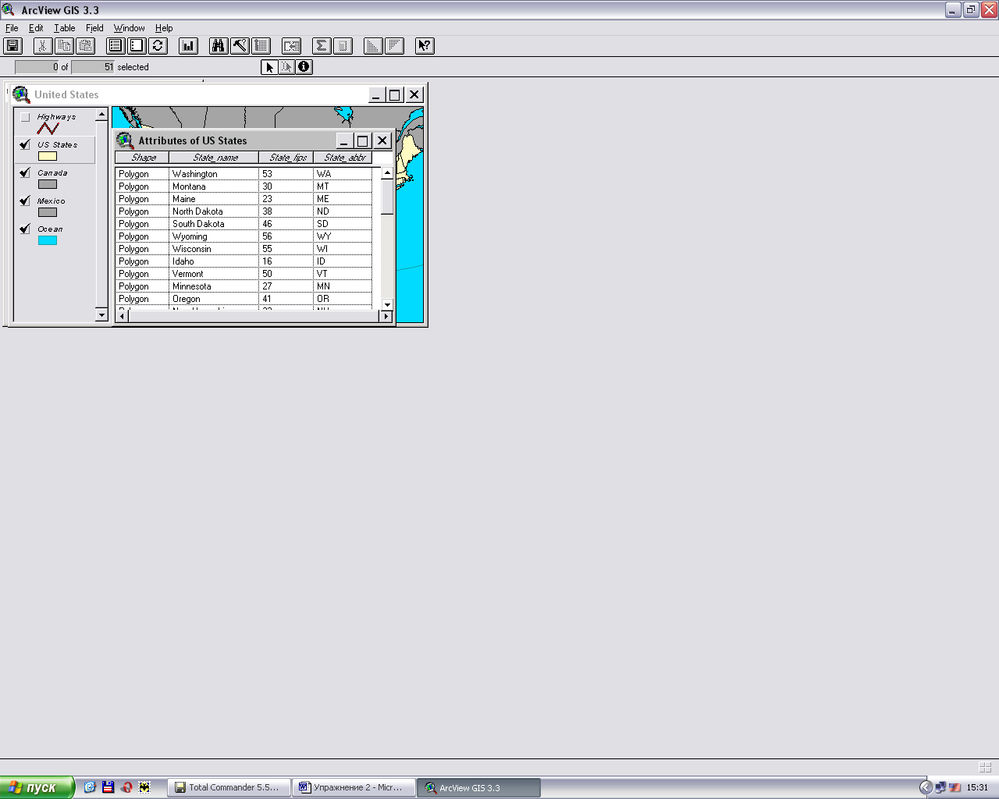Click the WI abbreviation cell
This screenshot has height=799, width=999.
coord(343,249)
